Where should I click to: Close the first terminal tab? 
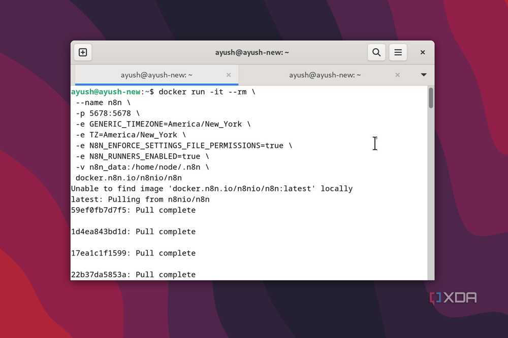229,75
